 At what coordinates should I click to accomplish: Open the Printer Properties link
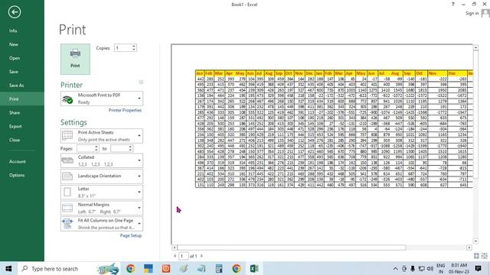pos(125,110)
